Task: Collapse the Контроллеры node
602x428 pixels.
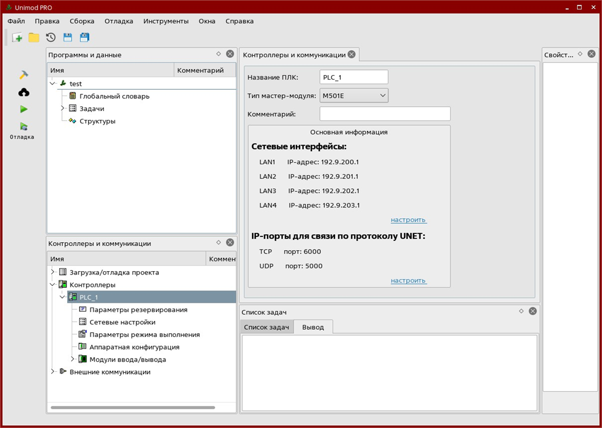Action: tap(52, 285)
